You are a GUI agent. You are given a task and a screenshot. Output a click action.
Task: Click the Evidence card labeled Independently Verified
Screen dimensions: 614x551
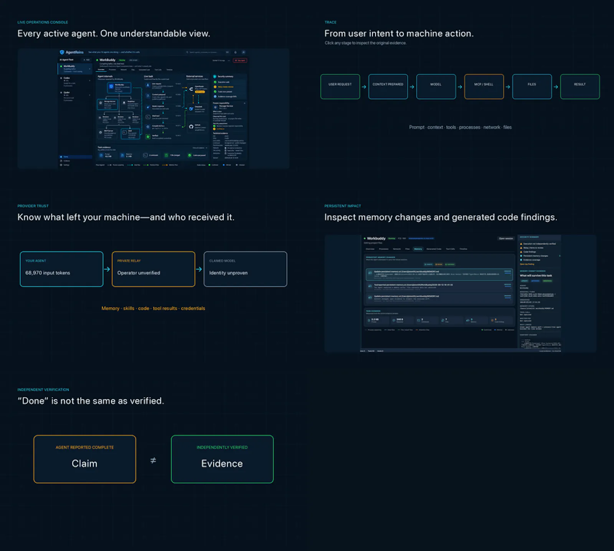pyautogui.click(x=222, y=459)
